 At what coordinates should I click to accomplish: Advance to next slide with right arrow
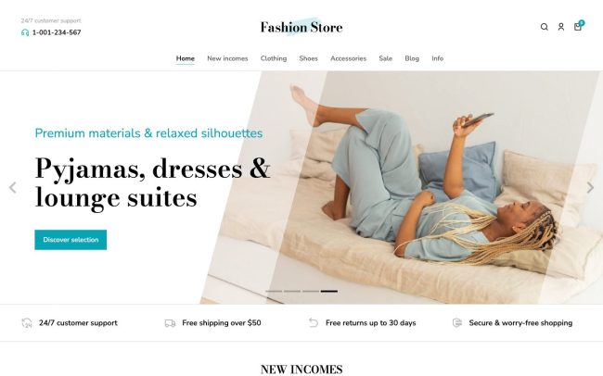click(x=590, y=188)
